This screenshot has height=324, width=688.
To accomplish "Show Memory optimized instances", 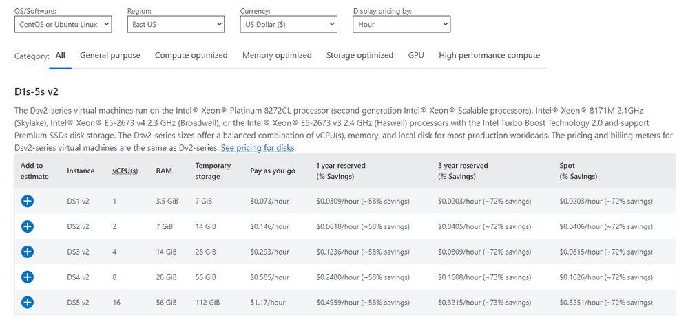I will (277, 55).
